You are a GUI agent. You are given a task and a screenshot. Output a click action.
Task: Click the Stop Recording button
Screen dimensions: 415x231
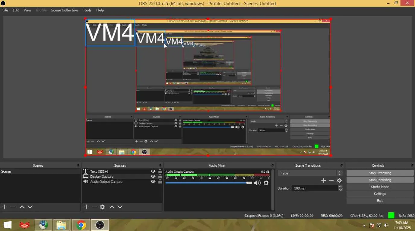coord(380,180)
